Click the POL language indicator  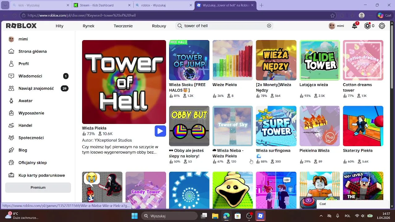pyautogui.click(x=347, y=216)
